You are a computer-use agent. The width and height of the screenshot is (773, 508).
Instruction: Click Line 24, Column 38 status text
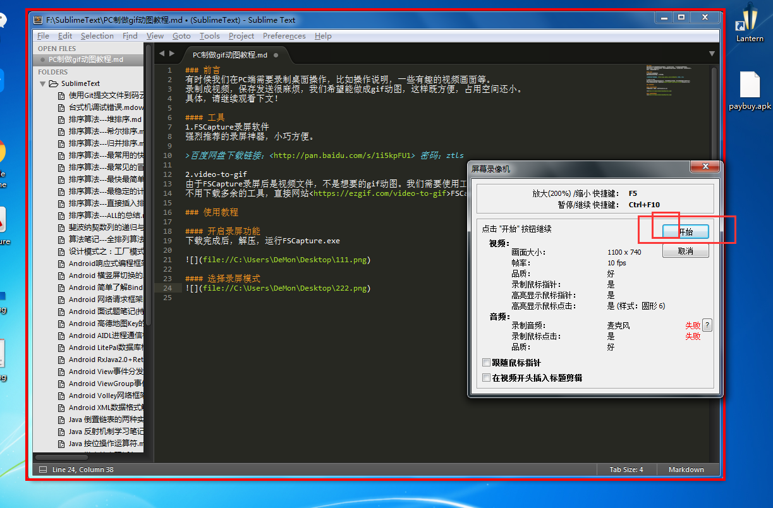point(83,469)
